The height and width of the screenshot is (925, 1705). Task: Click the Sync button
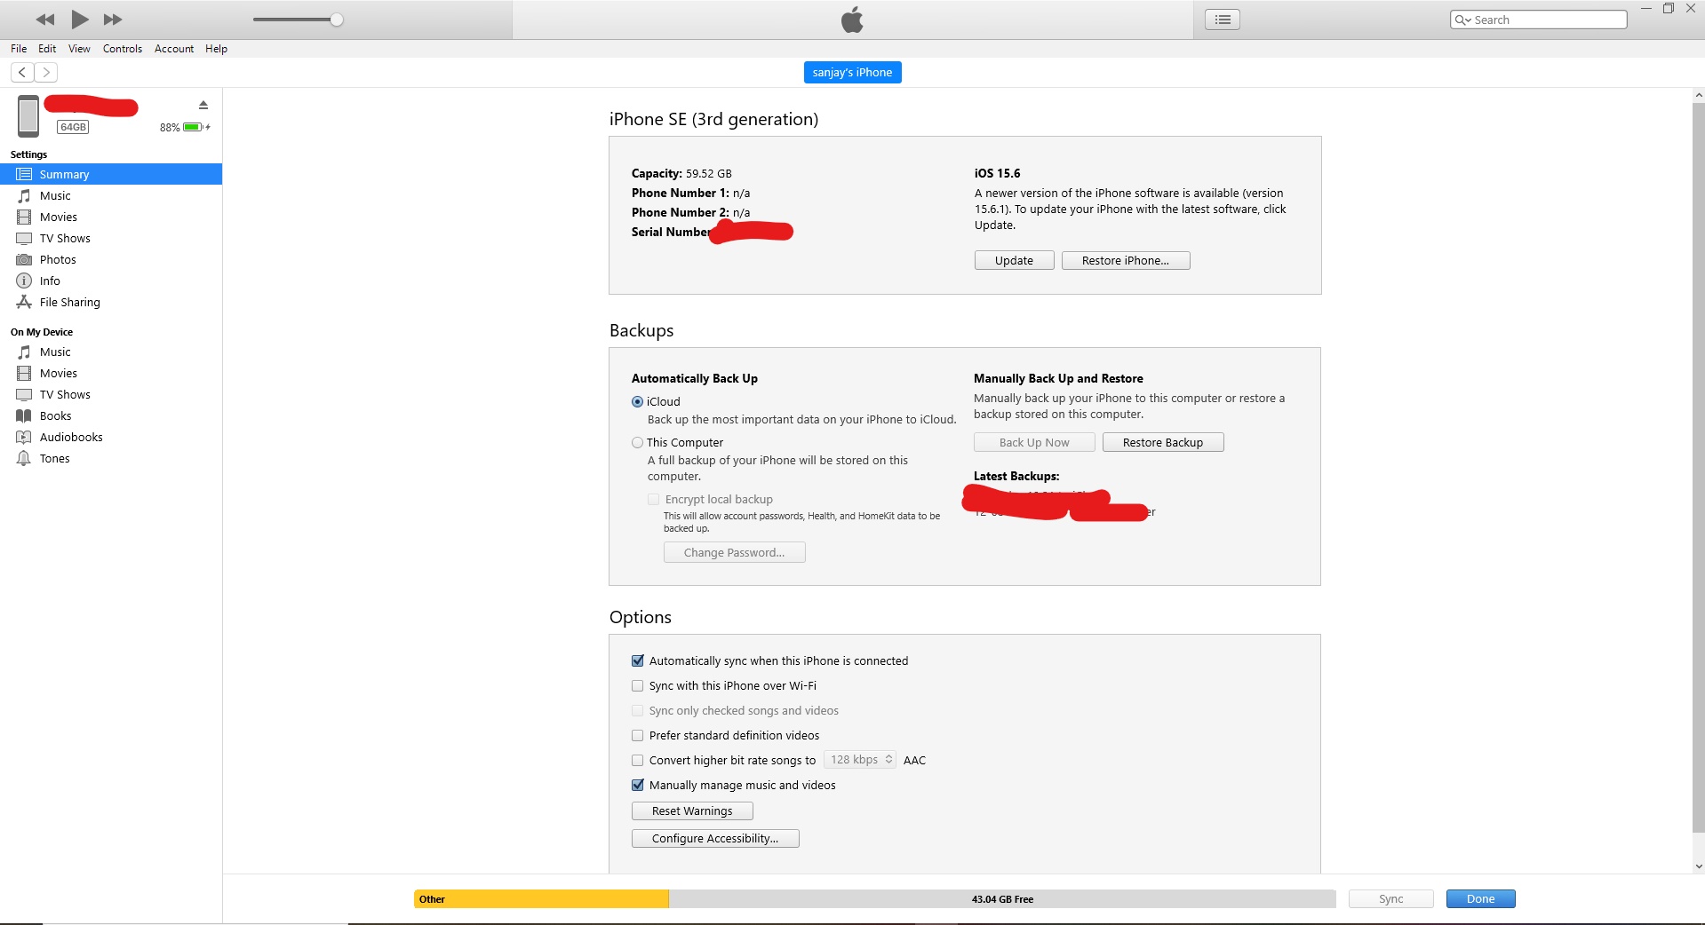(x=1390, y=899)
